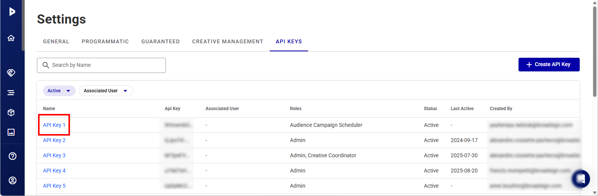Image resolution: width=598 pixels, height=196 pixels.
Task: Go to Home via sidebar icon
Action: 11,38
